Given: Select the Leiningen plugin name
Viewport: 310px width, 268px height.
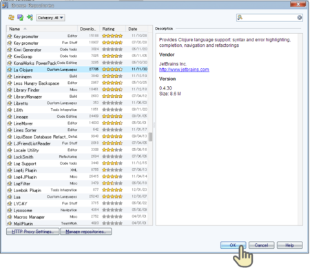Looking at the screenshot, I should pyautogui.click(x=23, y=76).
